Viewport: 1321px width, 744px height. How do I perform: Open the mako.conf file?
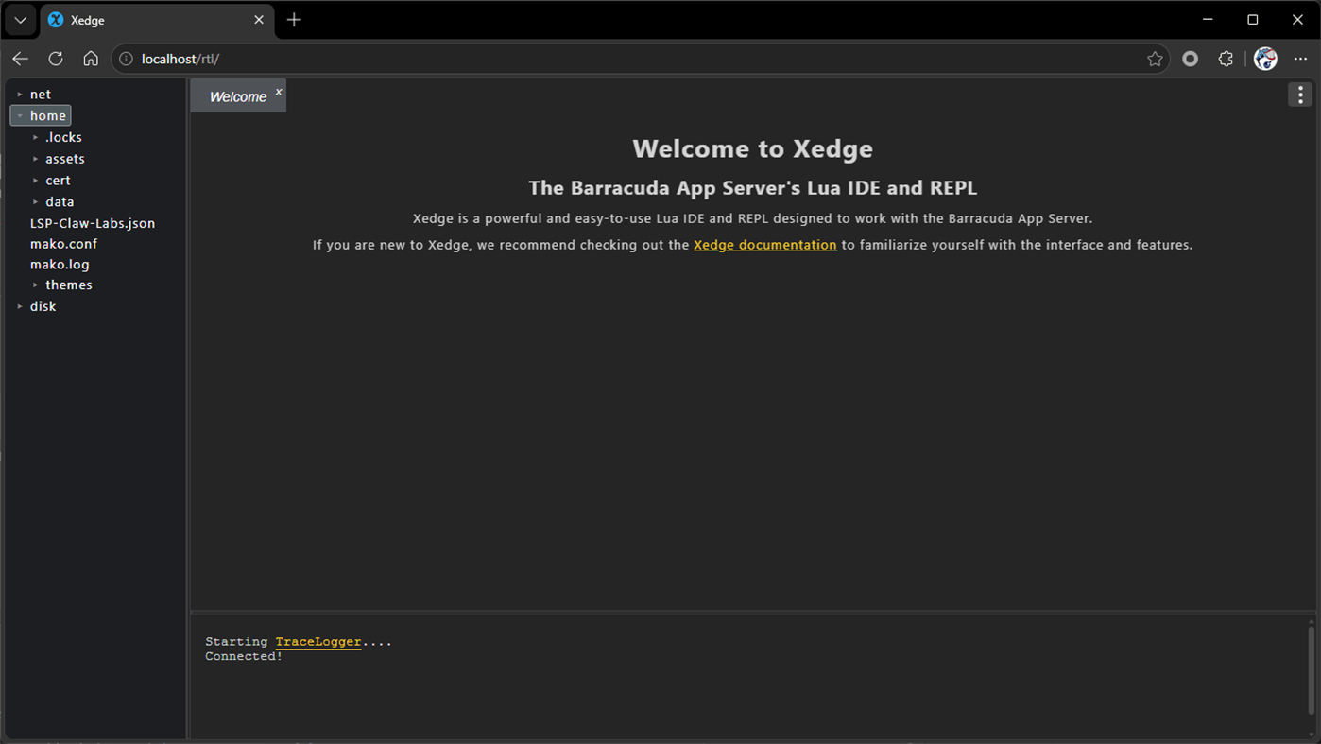tap(63, 244)
